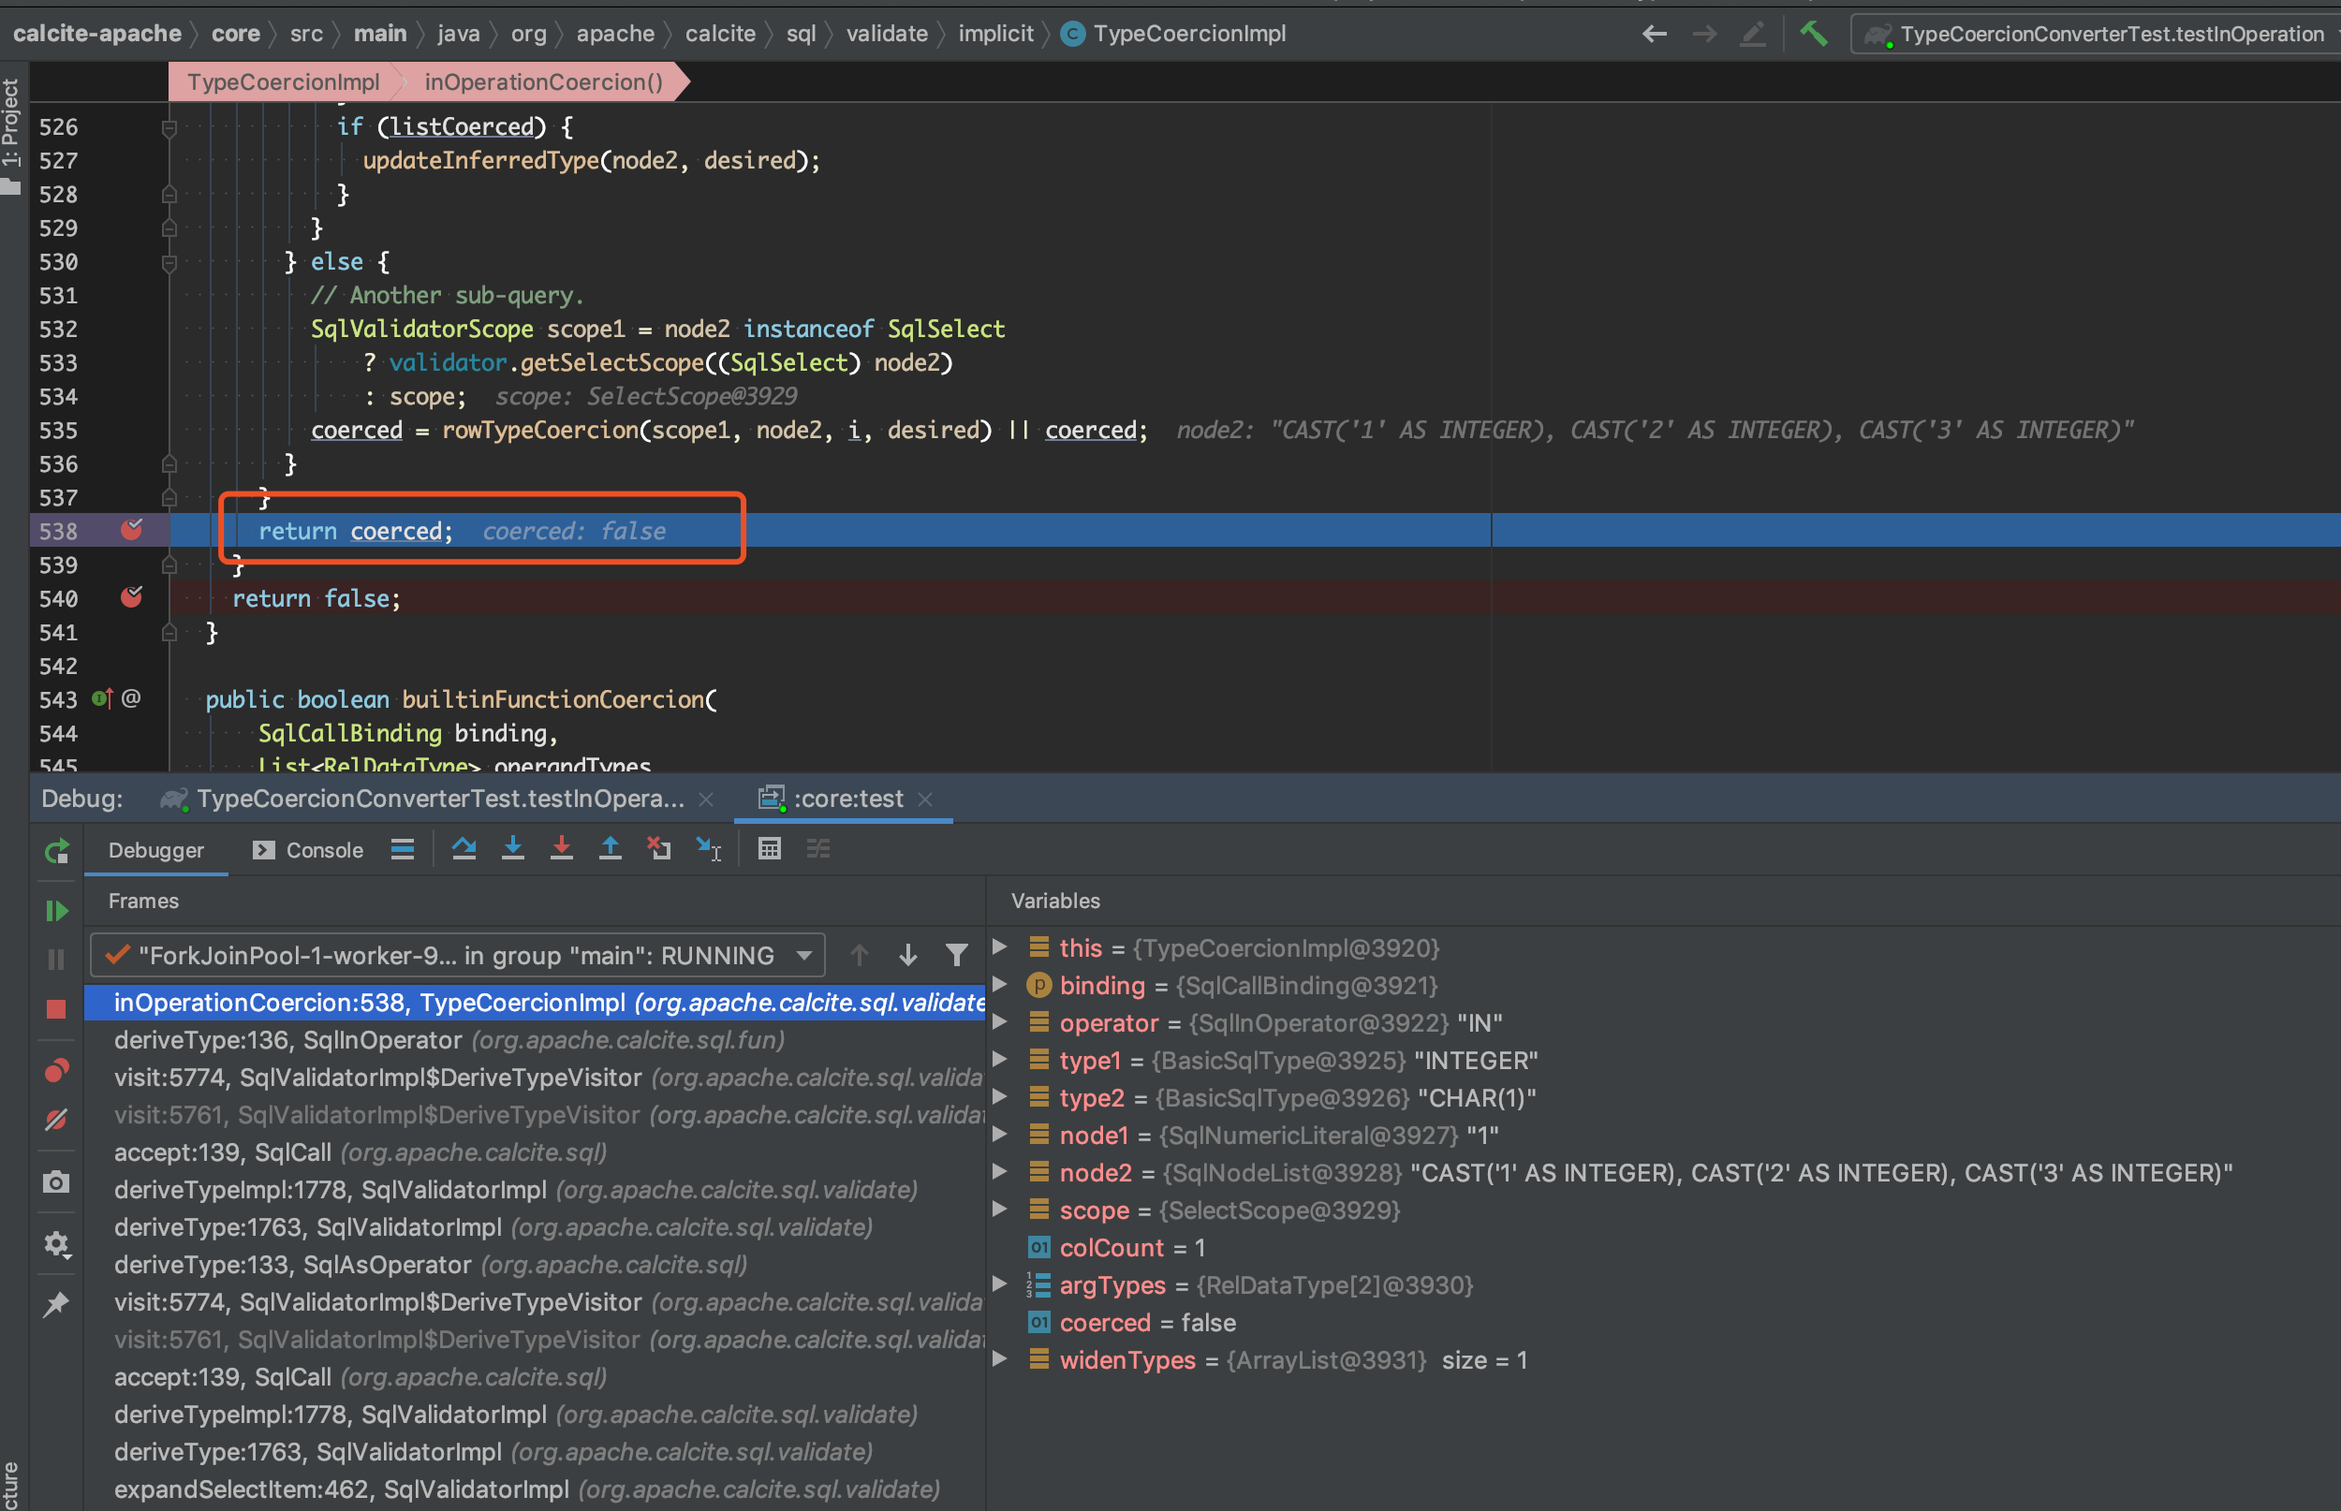Click the Step Over debugger icon

click(x=464, y=849)
